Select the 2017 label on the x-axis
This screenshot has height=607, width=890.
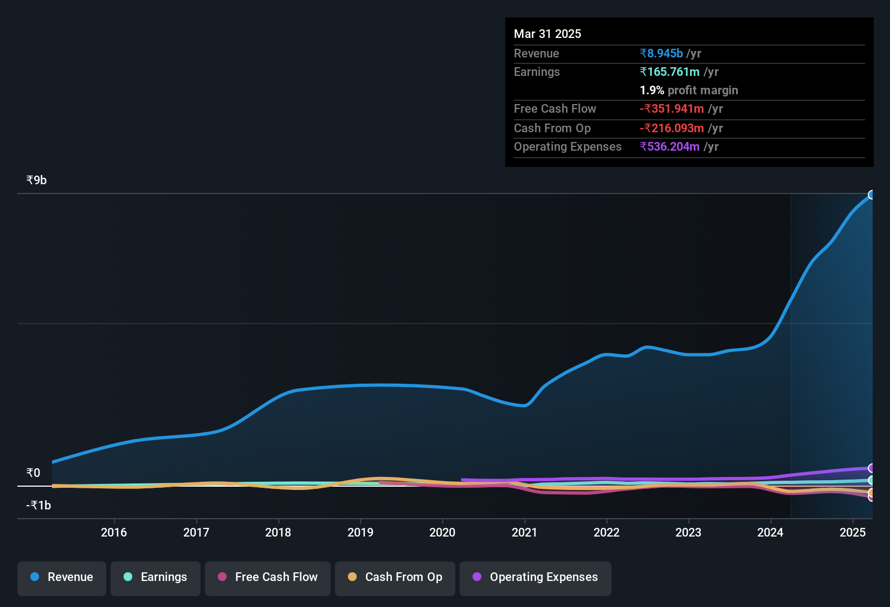coord(196,532)
